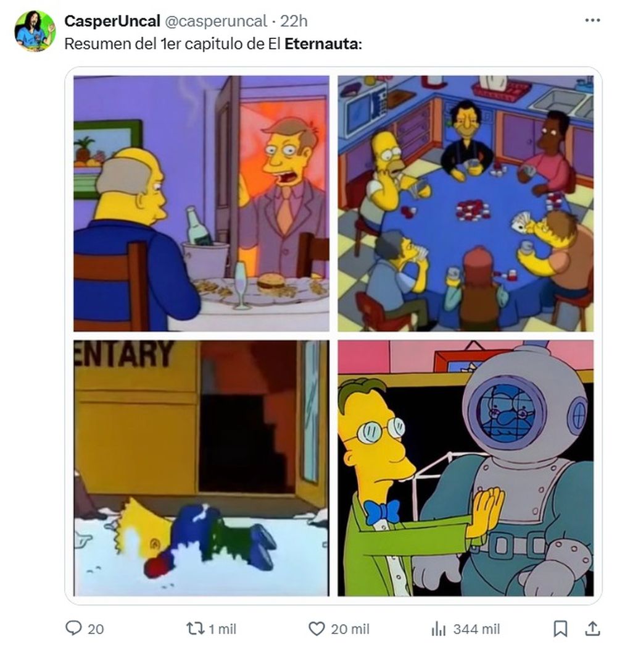Click the 1 mil retweets count
617x650 pixels.
(x=222, y=629)
